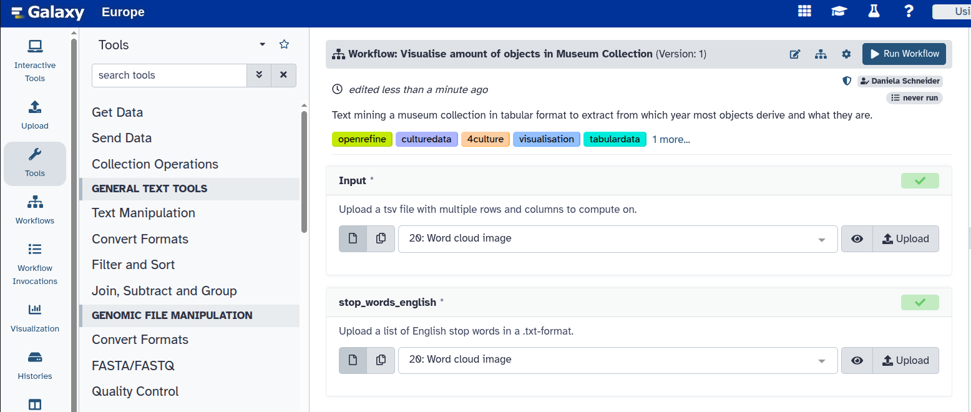Select single dataset mode for Input
This screenshot has height=412, width=971.
pos(353,238)
